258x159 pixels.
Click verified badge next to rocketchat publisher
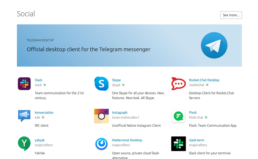(x=207, y=85)
